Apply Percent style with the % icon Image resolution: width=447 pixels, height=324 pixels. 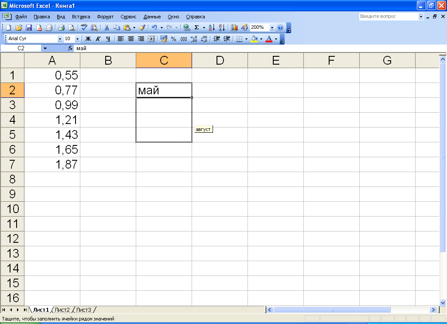[x=173, y=39]
